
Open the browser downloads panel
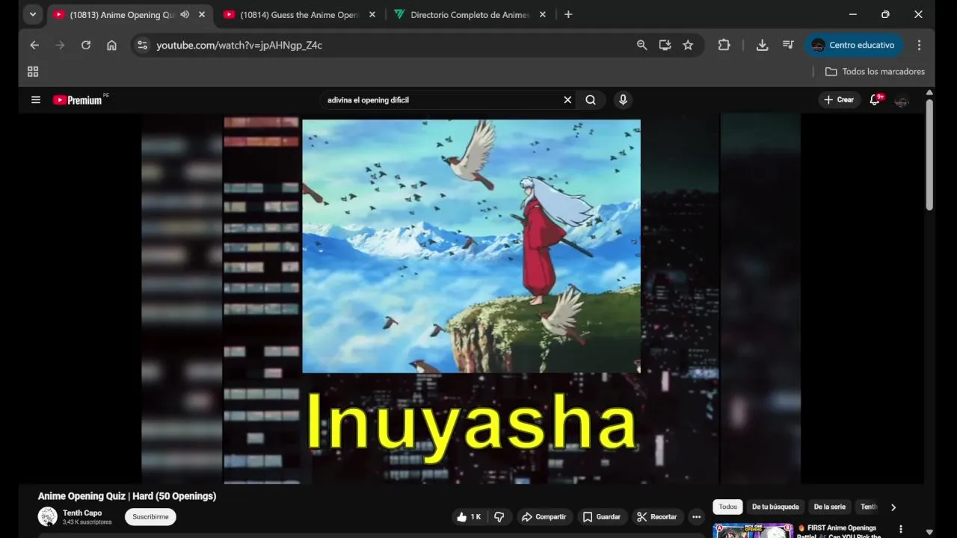(762, 45)
